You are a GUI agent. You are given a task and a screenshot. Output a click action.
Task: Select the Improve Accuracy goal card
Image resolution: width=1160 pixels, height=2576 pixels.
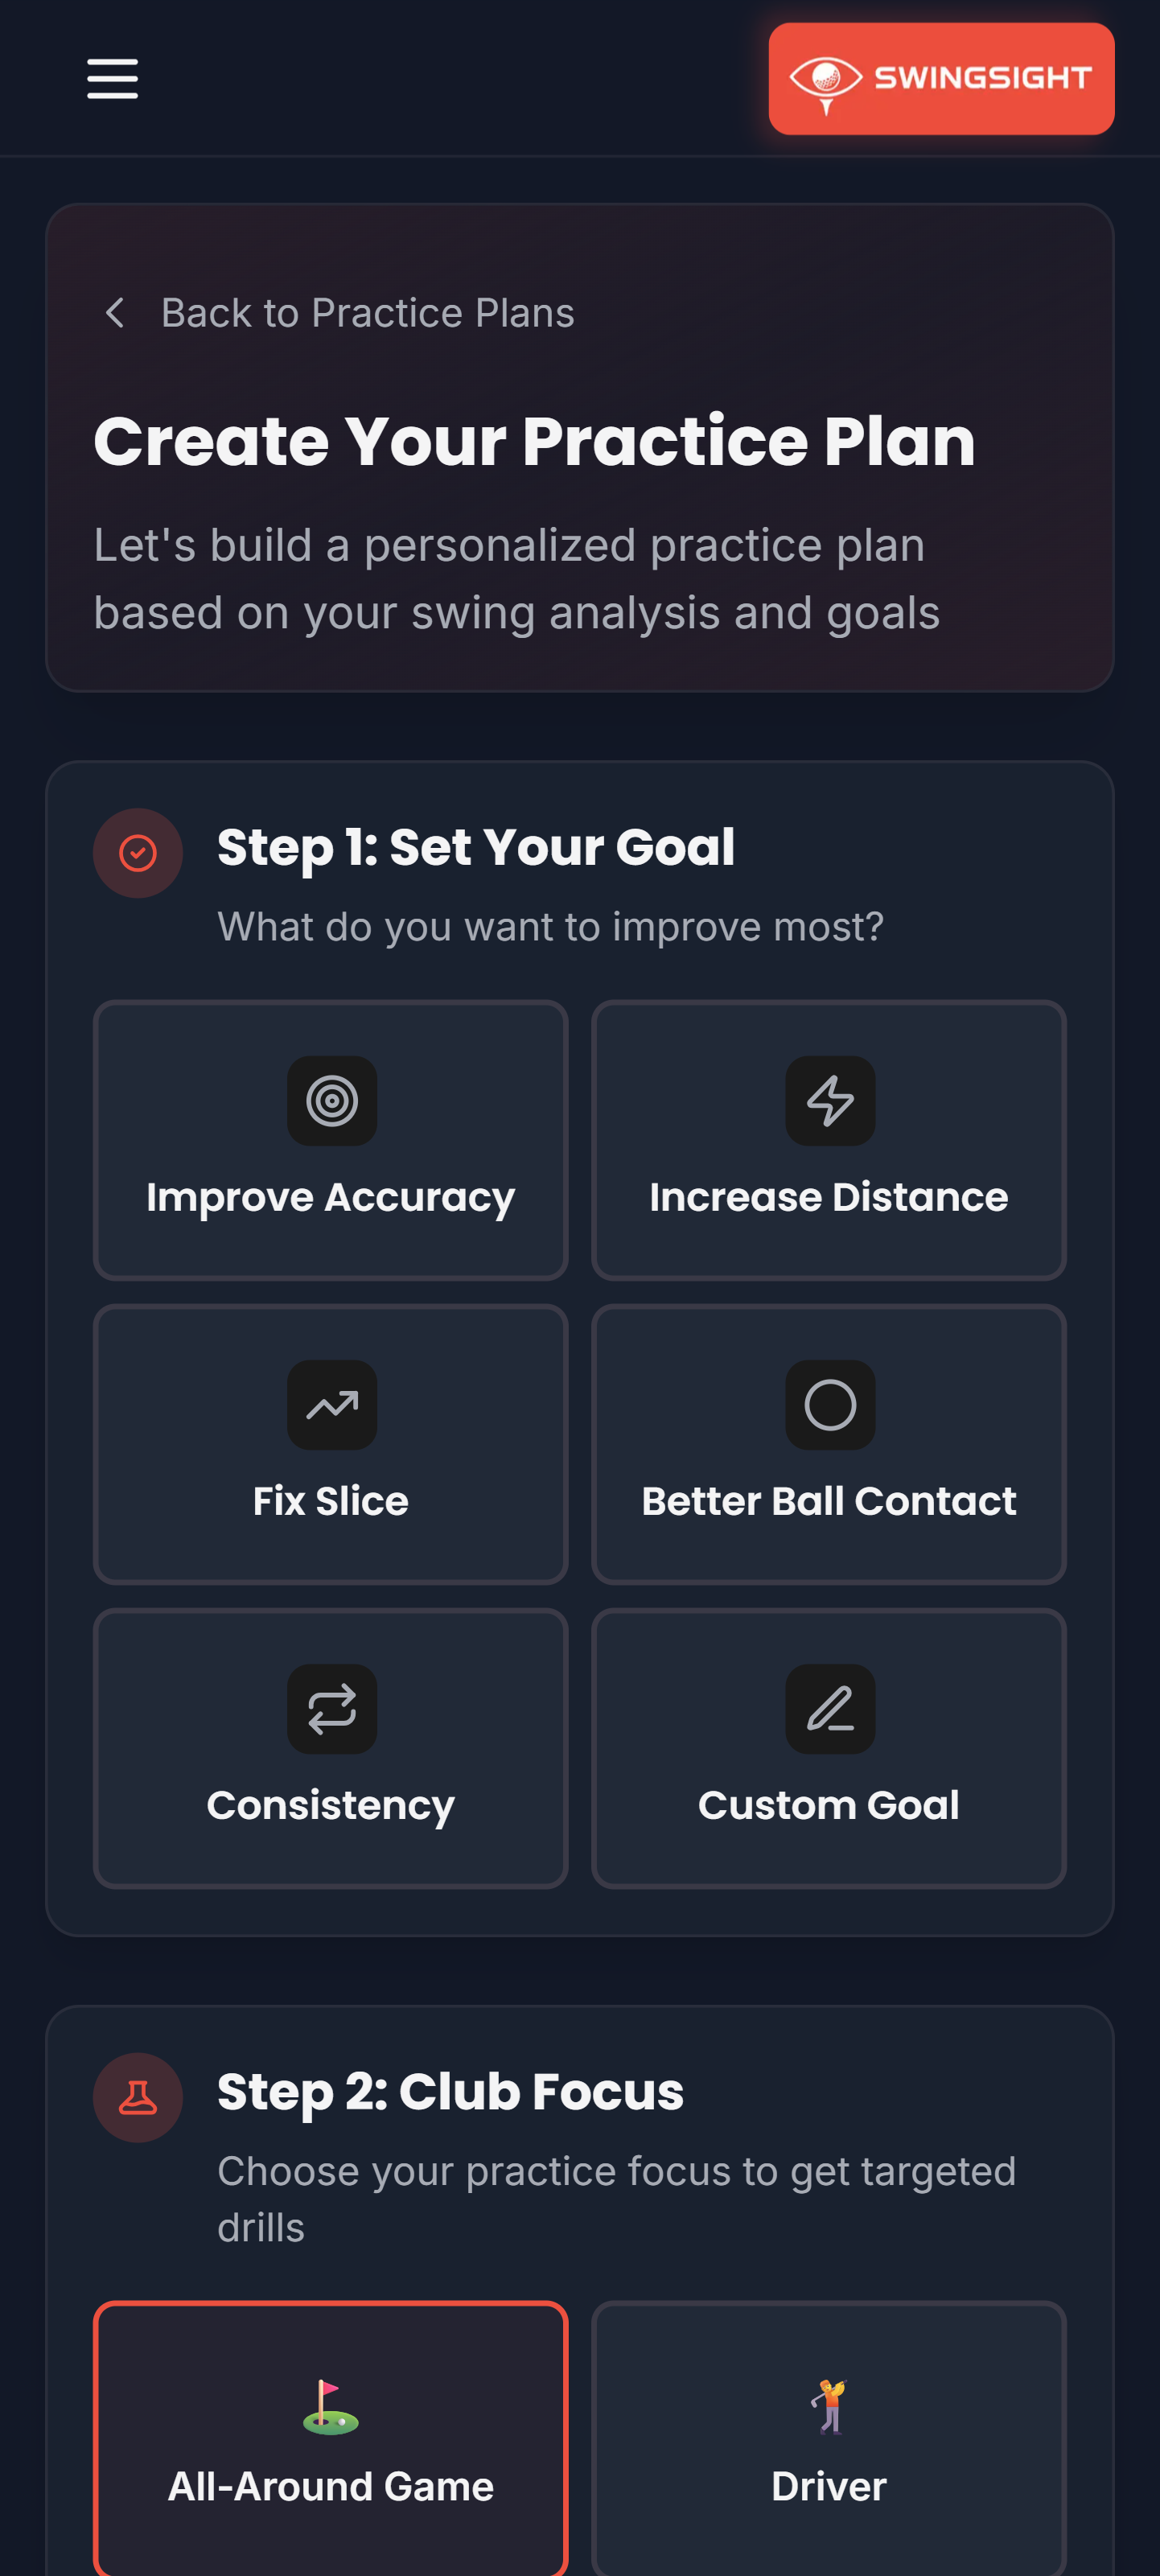click(331, 1140)
